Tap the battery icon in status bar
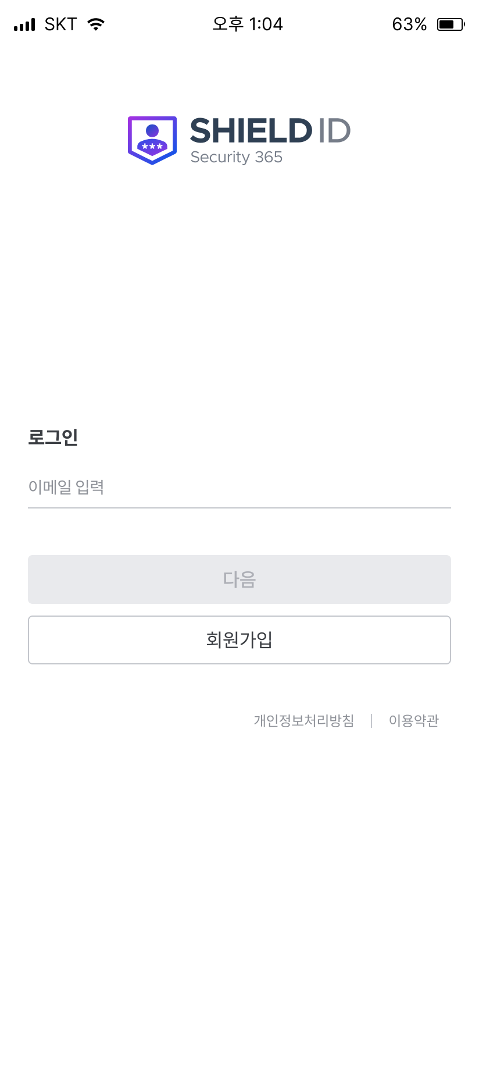 [450, 24]
